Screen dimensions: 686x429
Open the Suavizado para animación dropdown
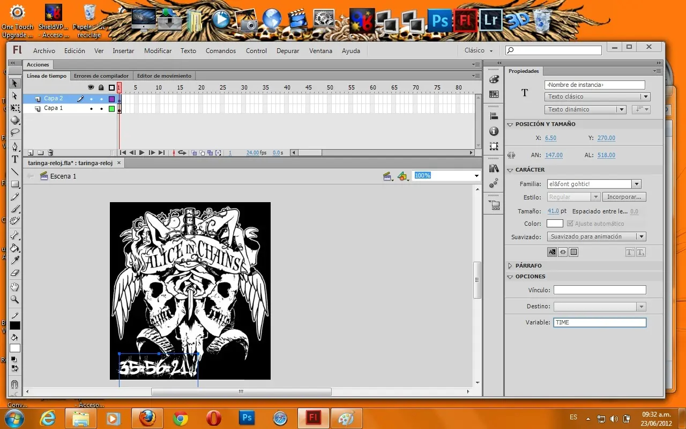point(596,236)
